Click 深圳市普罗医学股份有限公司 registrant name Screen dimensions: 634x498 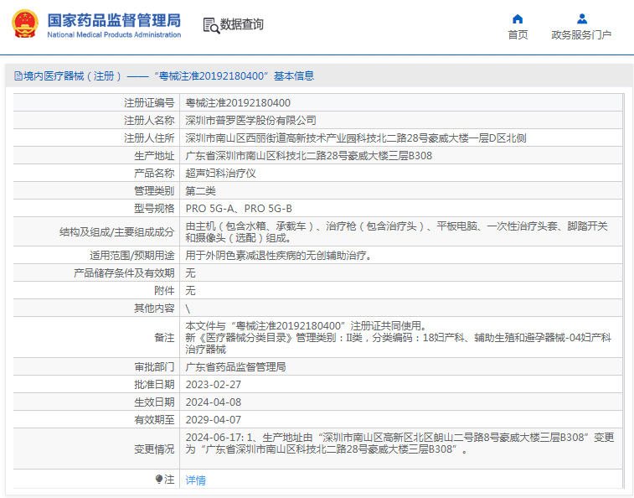pos(250,120)
